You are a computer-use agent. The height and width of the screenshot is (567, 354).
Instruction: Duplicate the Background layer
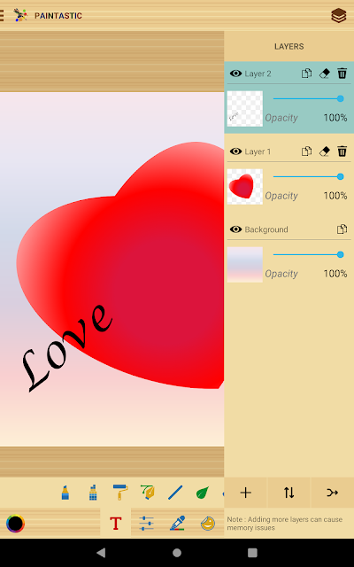click(x=342, y=229)
